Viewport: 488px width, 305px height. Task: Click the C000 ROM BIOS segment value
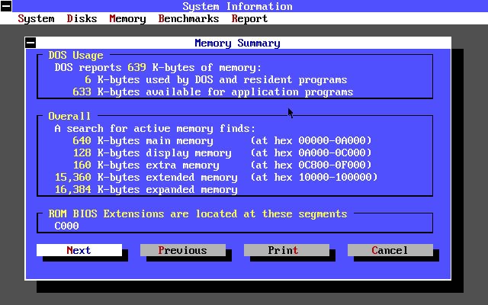66,226
